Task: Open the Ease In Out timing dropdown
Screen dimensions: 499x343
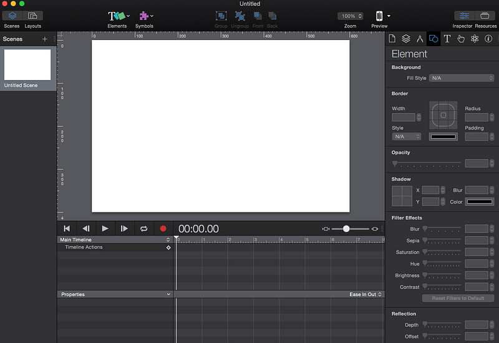Action: [366, 294]
